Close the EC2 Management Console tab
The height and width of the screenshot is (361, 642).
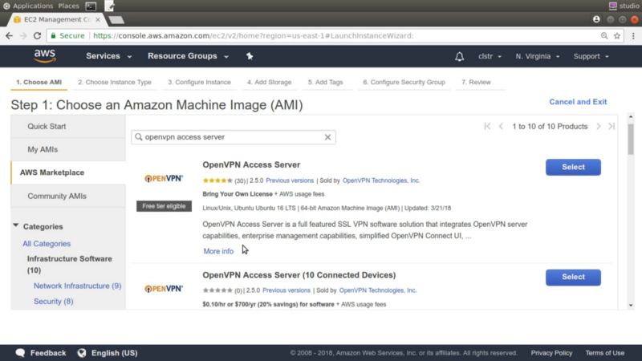98,19
